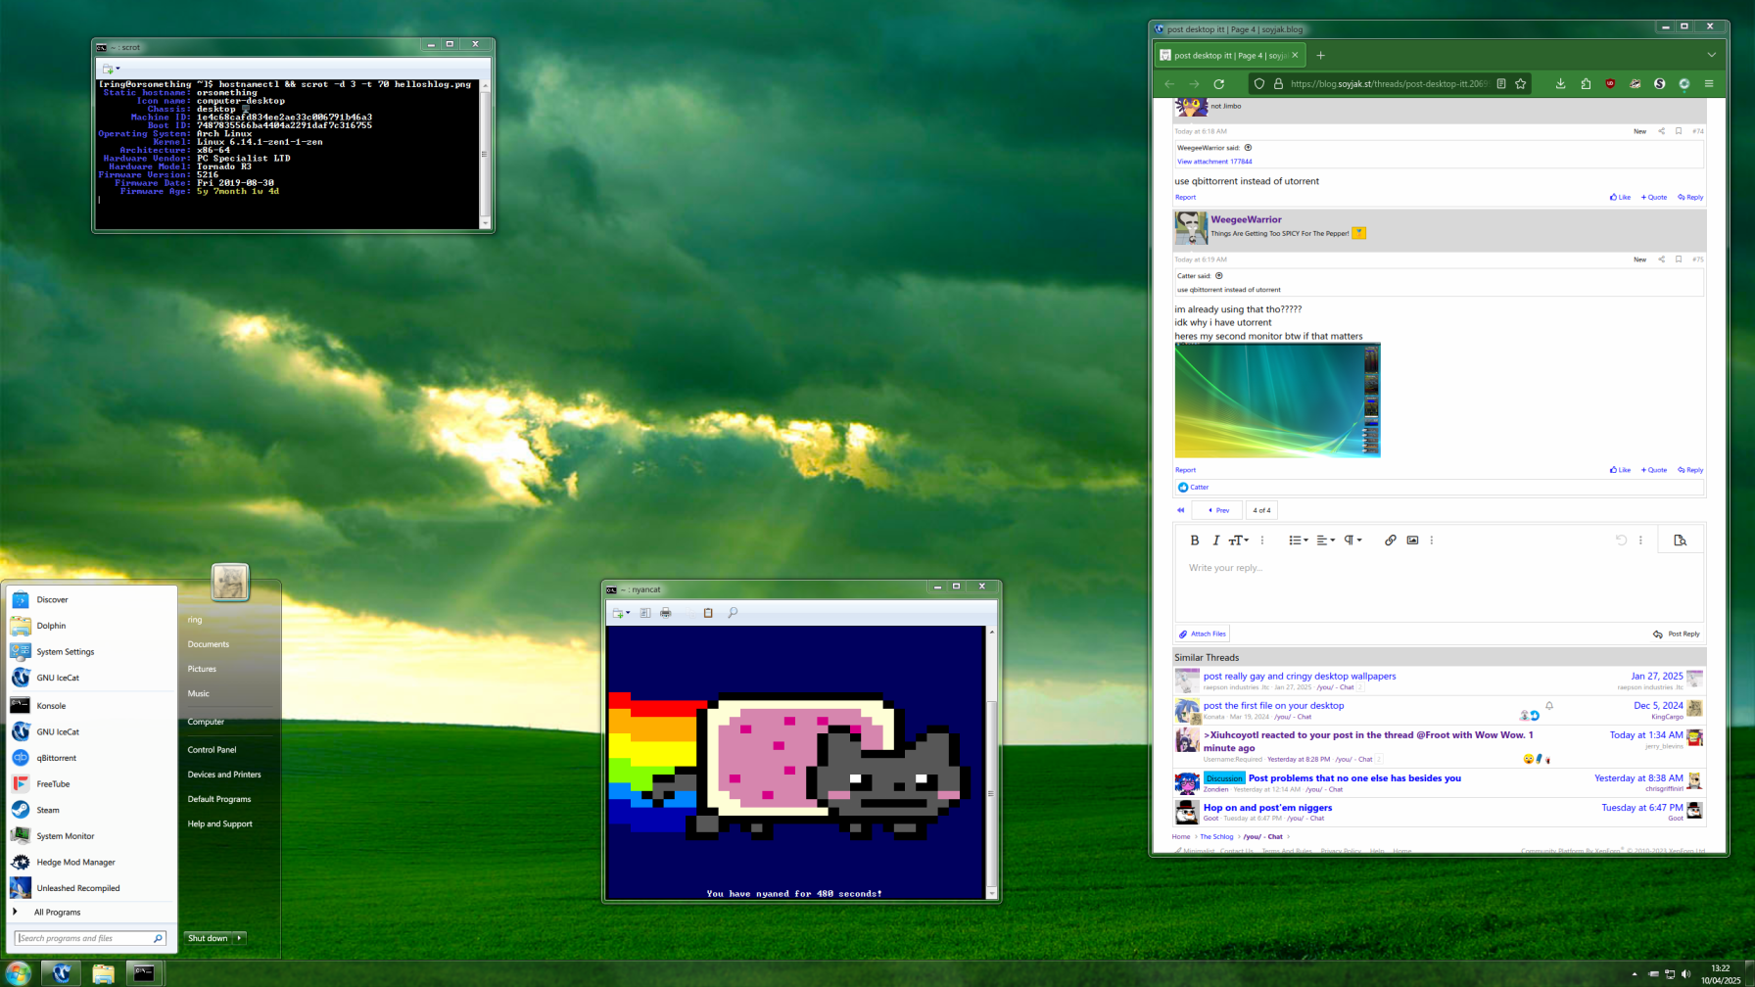
Task: Show hidden system tray icons arrow
Action: coord(1634,974)
